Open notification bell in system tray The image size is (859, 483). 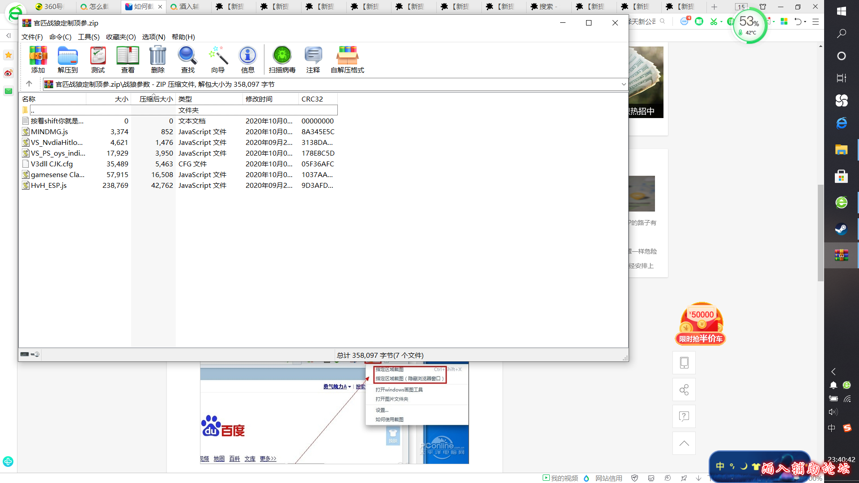tap(833, 385)
